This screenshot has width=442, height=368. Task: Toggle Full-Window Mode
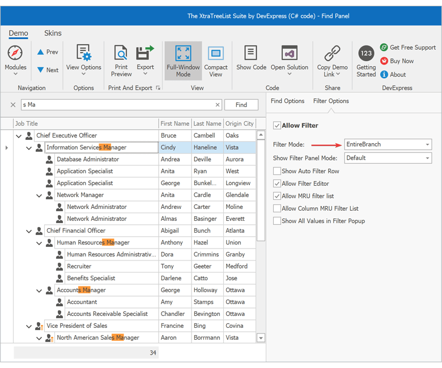click(183, 54)
